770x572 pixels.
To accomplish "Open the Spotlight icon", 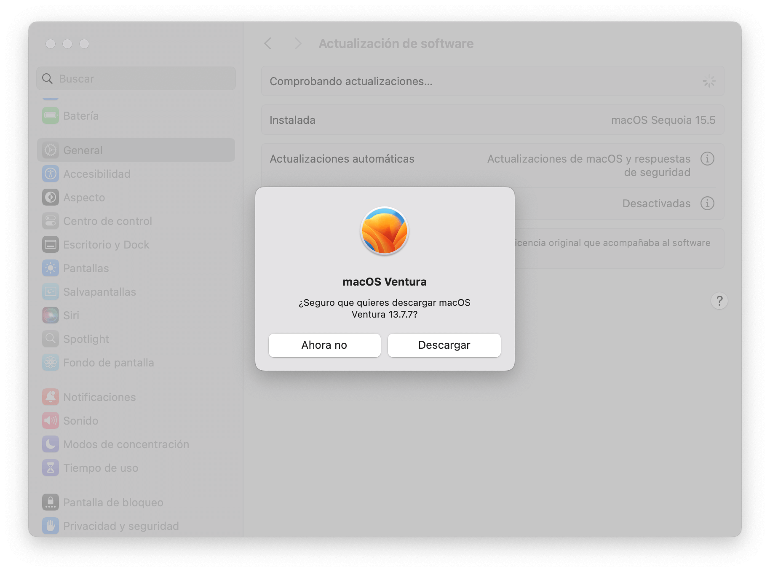I will pyautogui.click(x=51, y=339).
